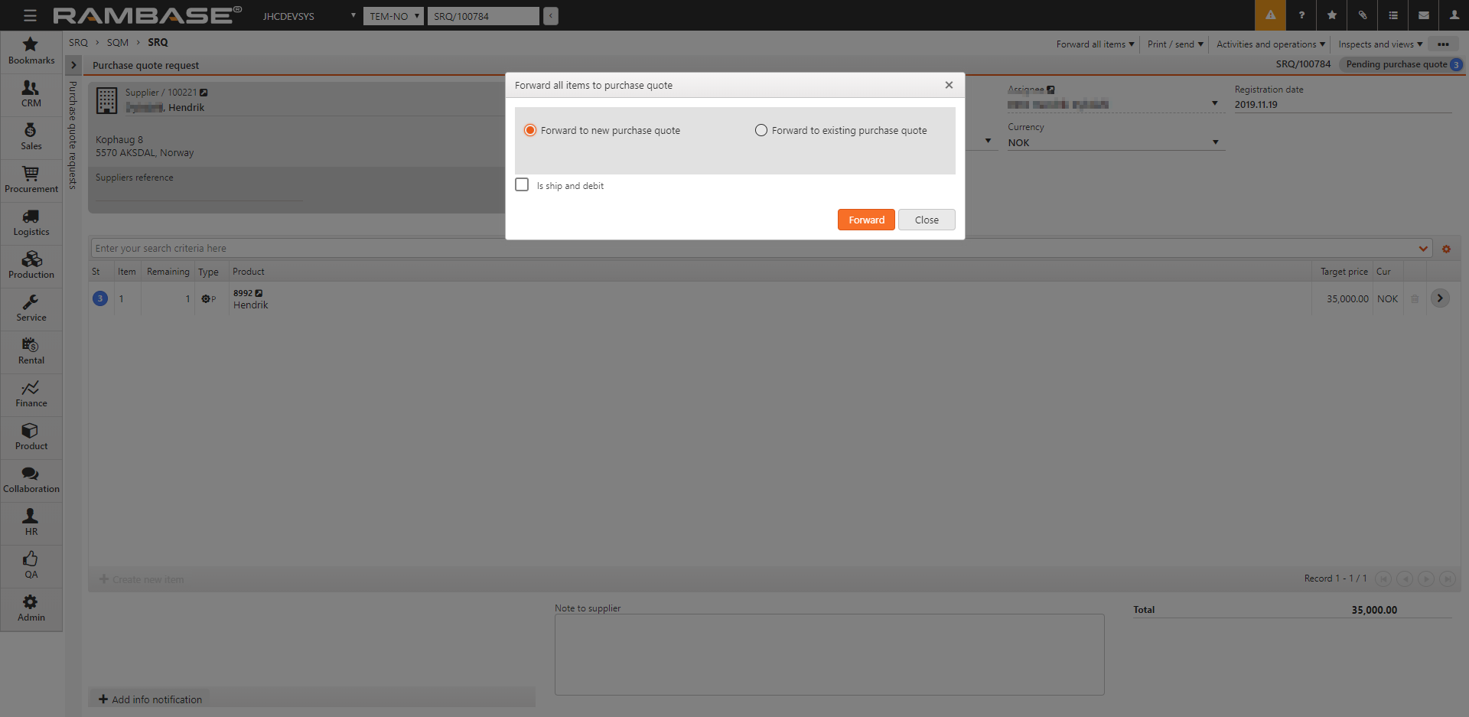This screenshot has height=717, width=1469.
Task: Open the TEM-NO company dropdown
Action: click(x=393, y=16)
